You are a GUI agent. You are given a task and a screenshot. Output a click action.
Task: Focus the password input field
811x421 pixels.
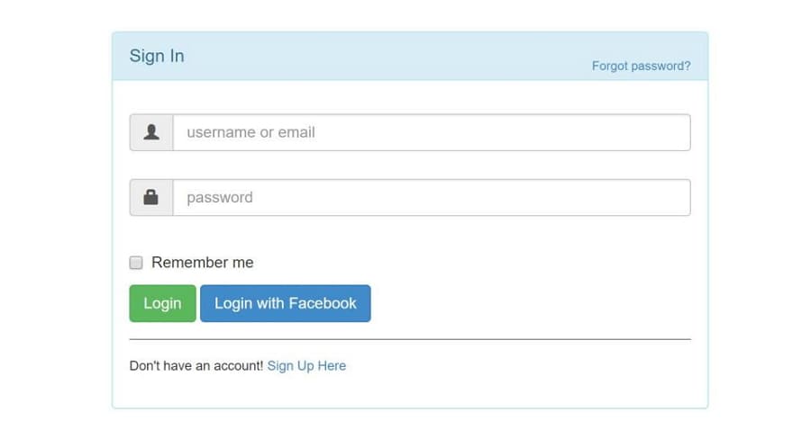pos(432,197)
